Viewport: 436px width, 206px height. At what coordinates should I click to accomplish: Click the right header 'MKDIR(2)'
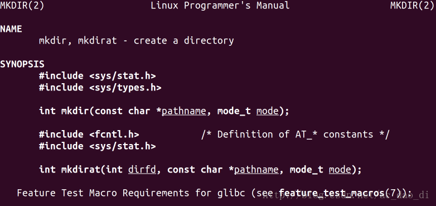point(412,5)
